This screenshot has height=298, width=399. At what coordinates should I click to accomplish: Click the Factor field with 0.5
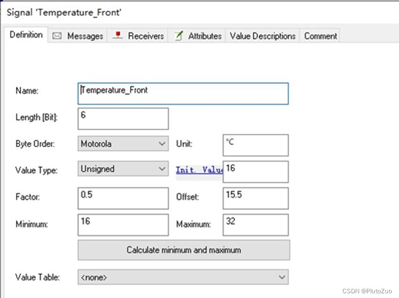point(123,198)
